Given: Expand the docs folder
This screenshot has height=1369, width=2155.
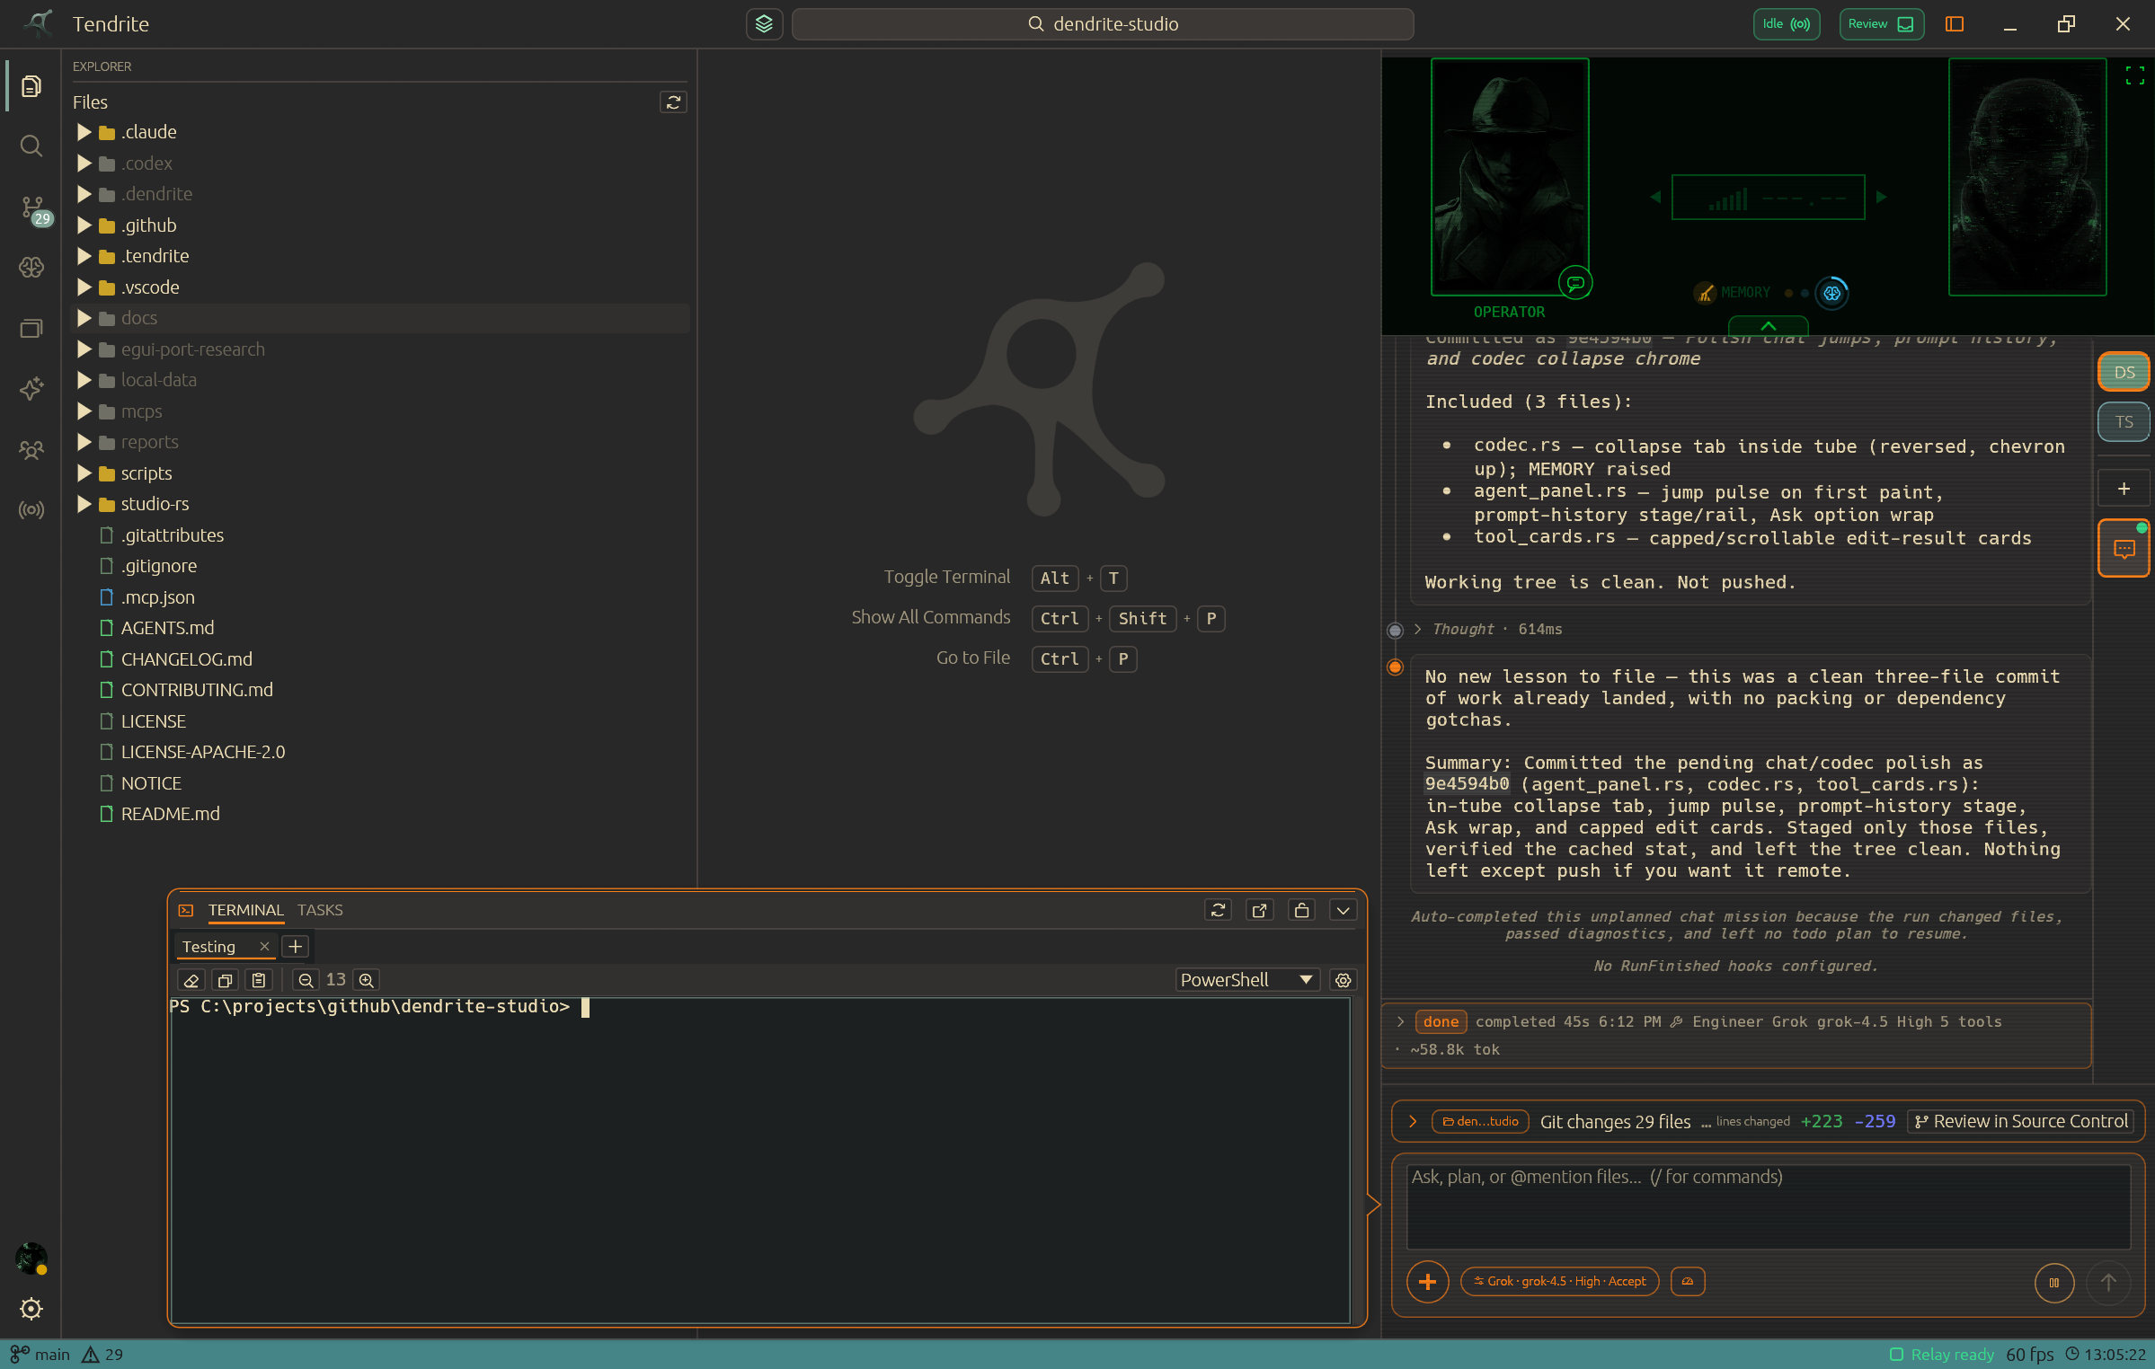Looking at the screenshot, I should point(84,318).
